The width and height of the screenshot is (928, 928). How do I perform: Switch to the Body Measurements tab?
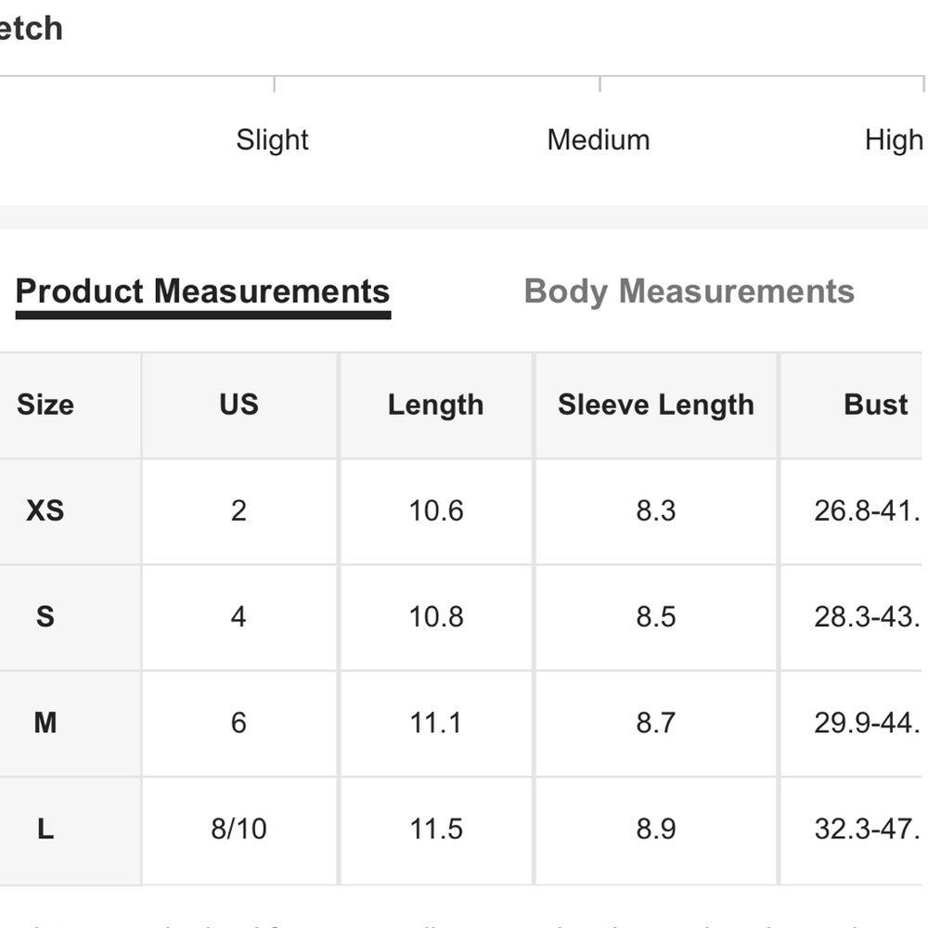(x=689, y=291)
